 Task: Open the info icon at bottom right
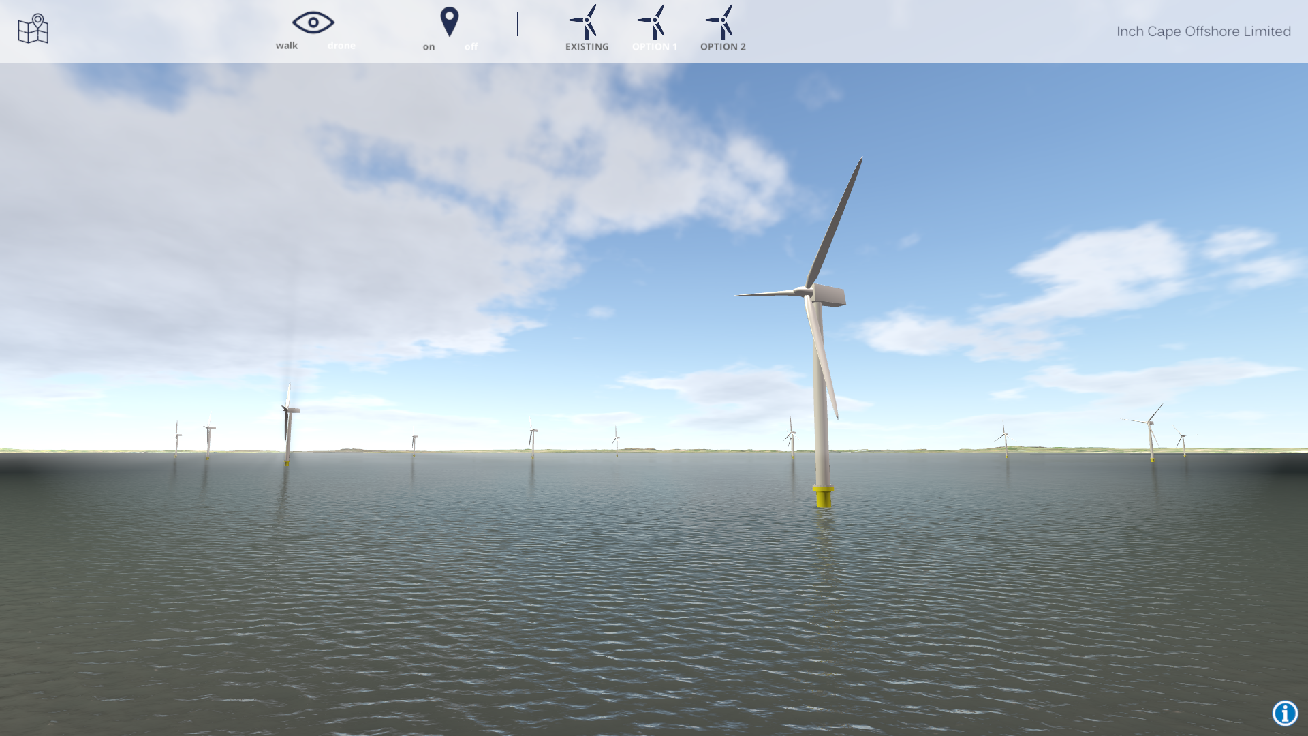(1285, 714)
